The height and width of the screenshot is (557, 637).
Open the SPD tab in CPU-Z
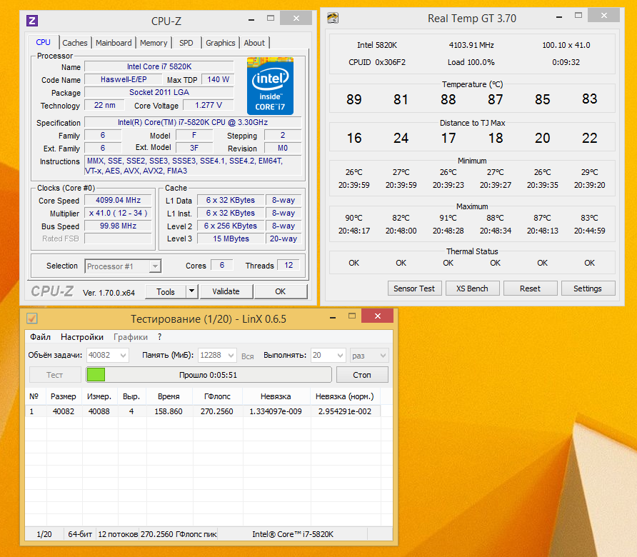click(186, 43)
